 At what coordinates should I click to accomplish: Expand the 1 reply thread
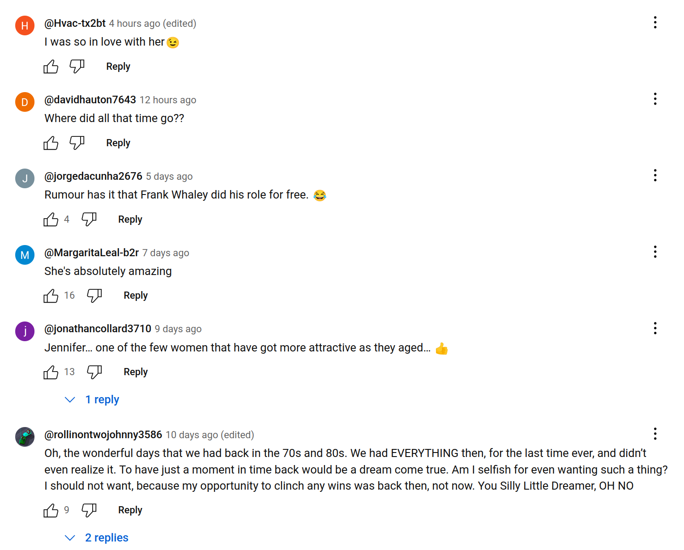[x=102, y=399]
